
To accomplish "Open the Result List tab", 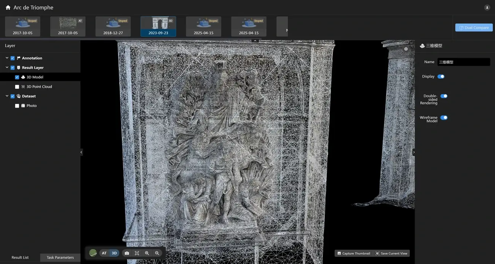I will (x=20, y=258).
